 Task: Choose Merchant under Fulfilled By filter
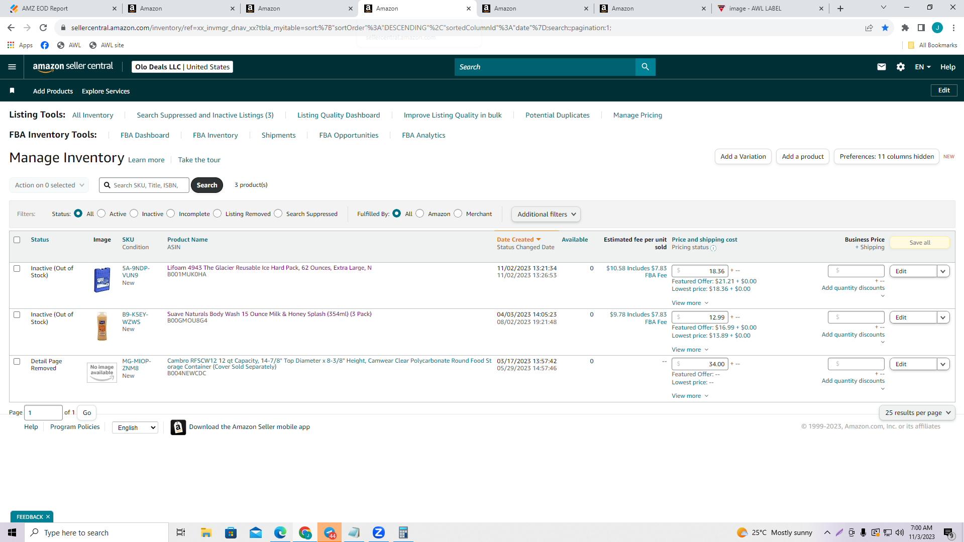point(458,213)
